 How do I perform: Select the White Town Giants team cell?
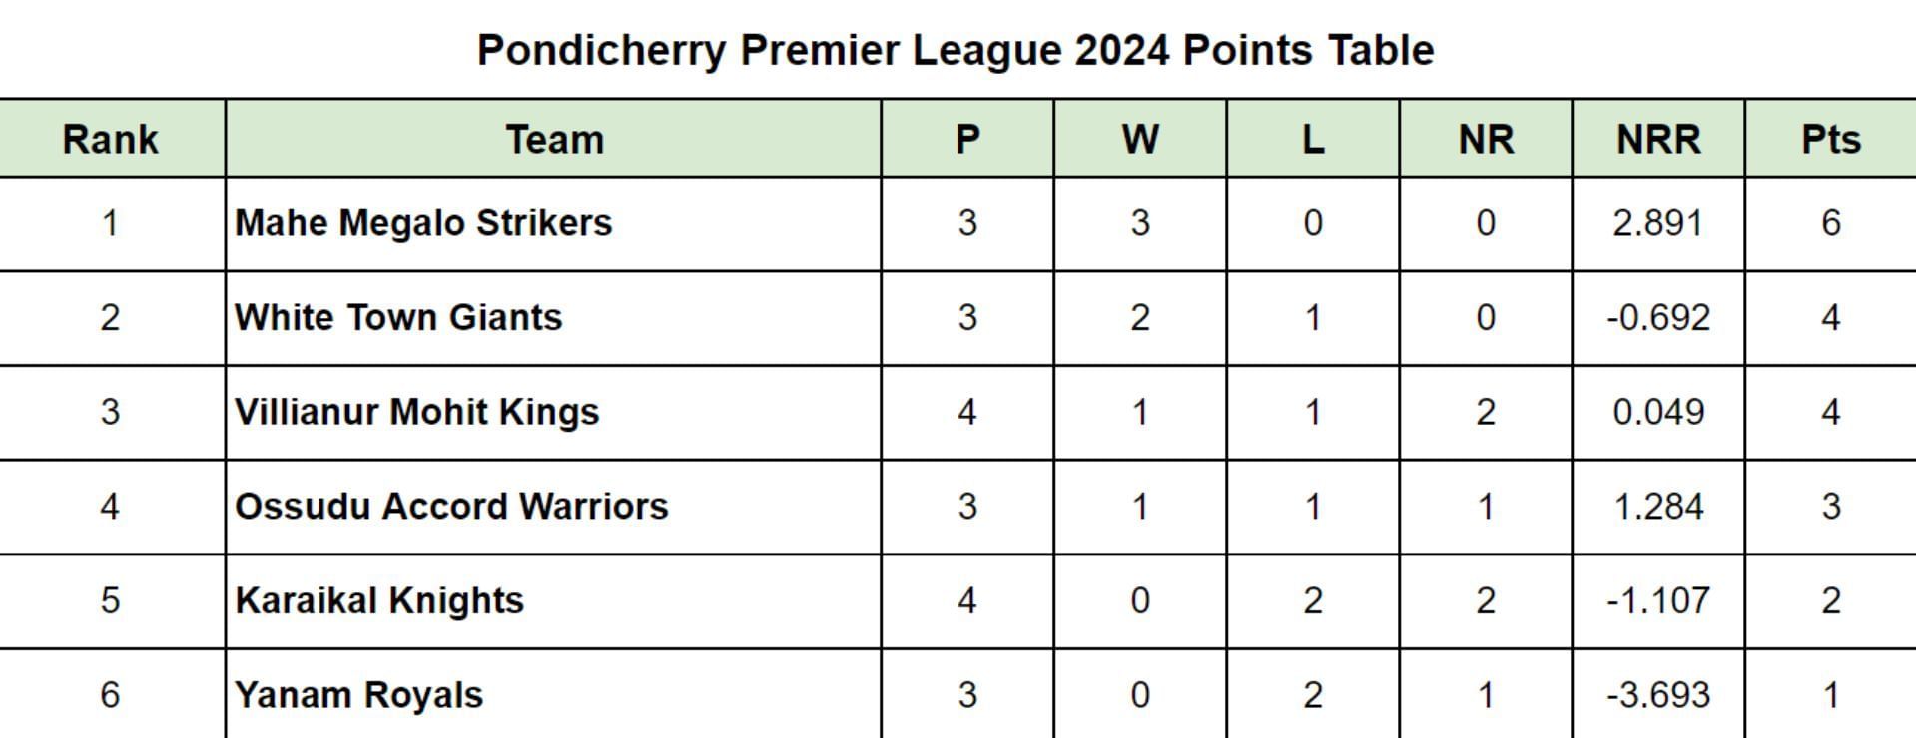(x=398, y=318)
